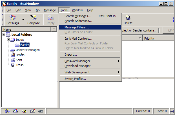Launch ChatZilla from the status bar
Screen dimensions: 175x115
click(x=41, y=111)
